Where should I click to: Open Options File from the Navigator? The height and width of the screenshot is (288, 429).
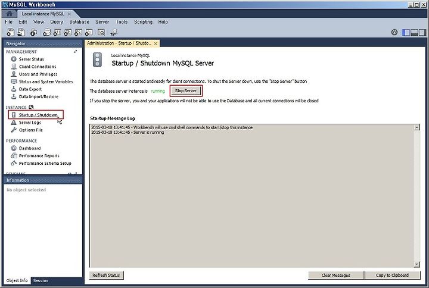(x=31, y=130)
